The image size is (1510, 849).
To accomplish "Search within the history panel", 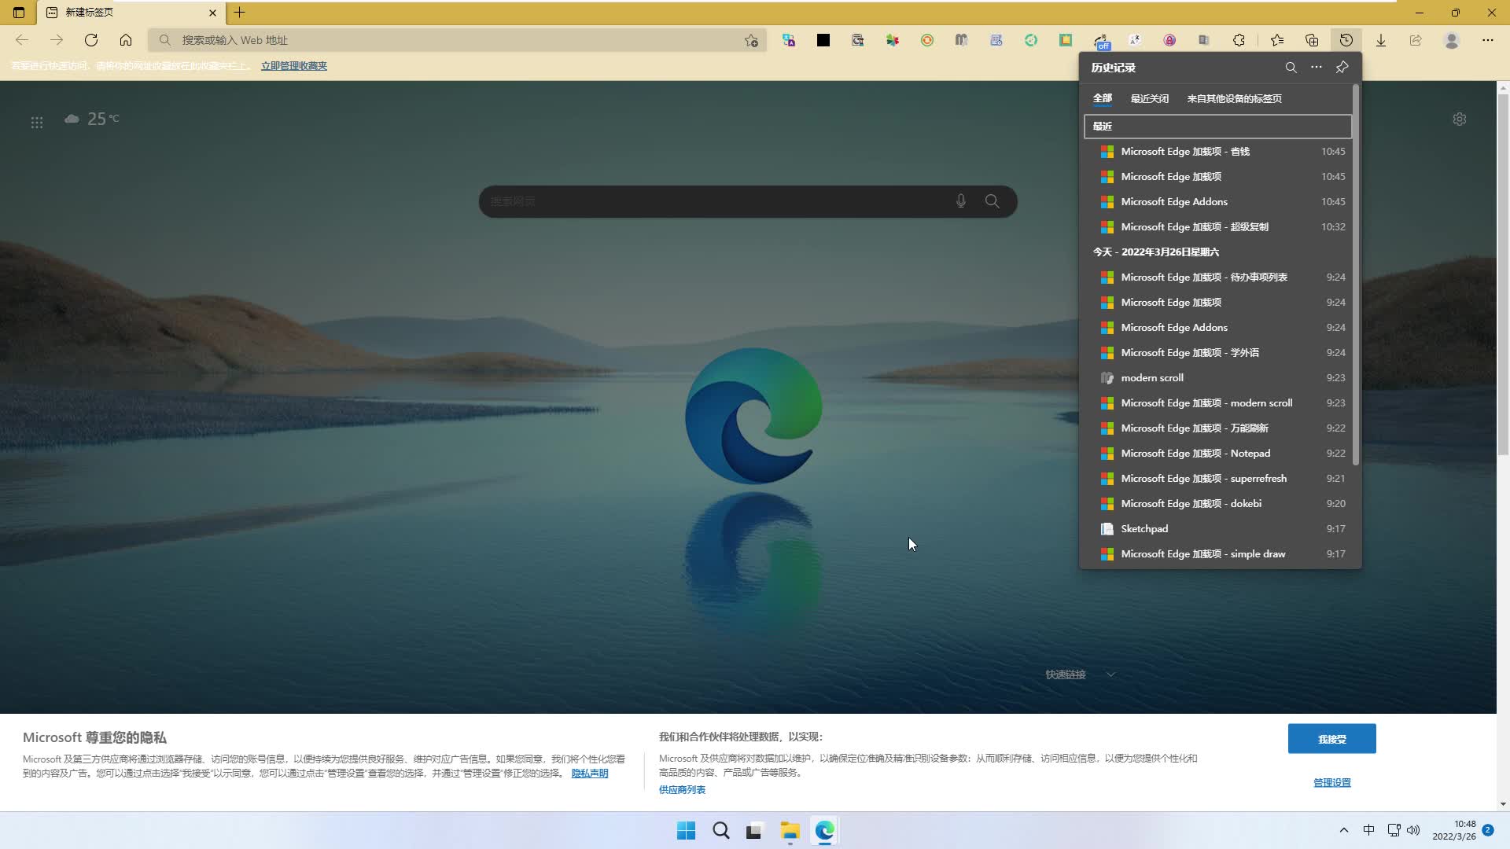I will point(1291,68).
